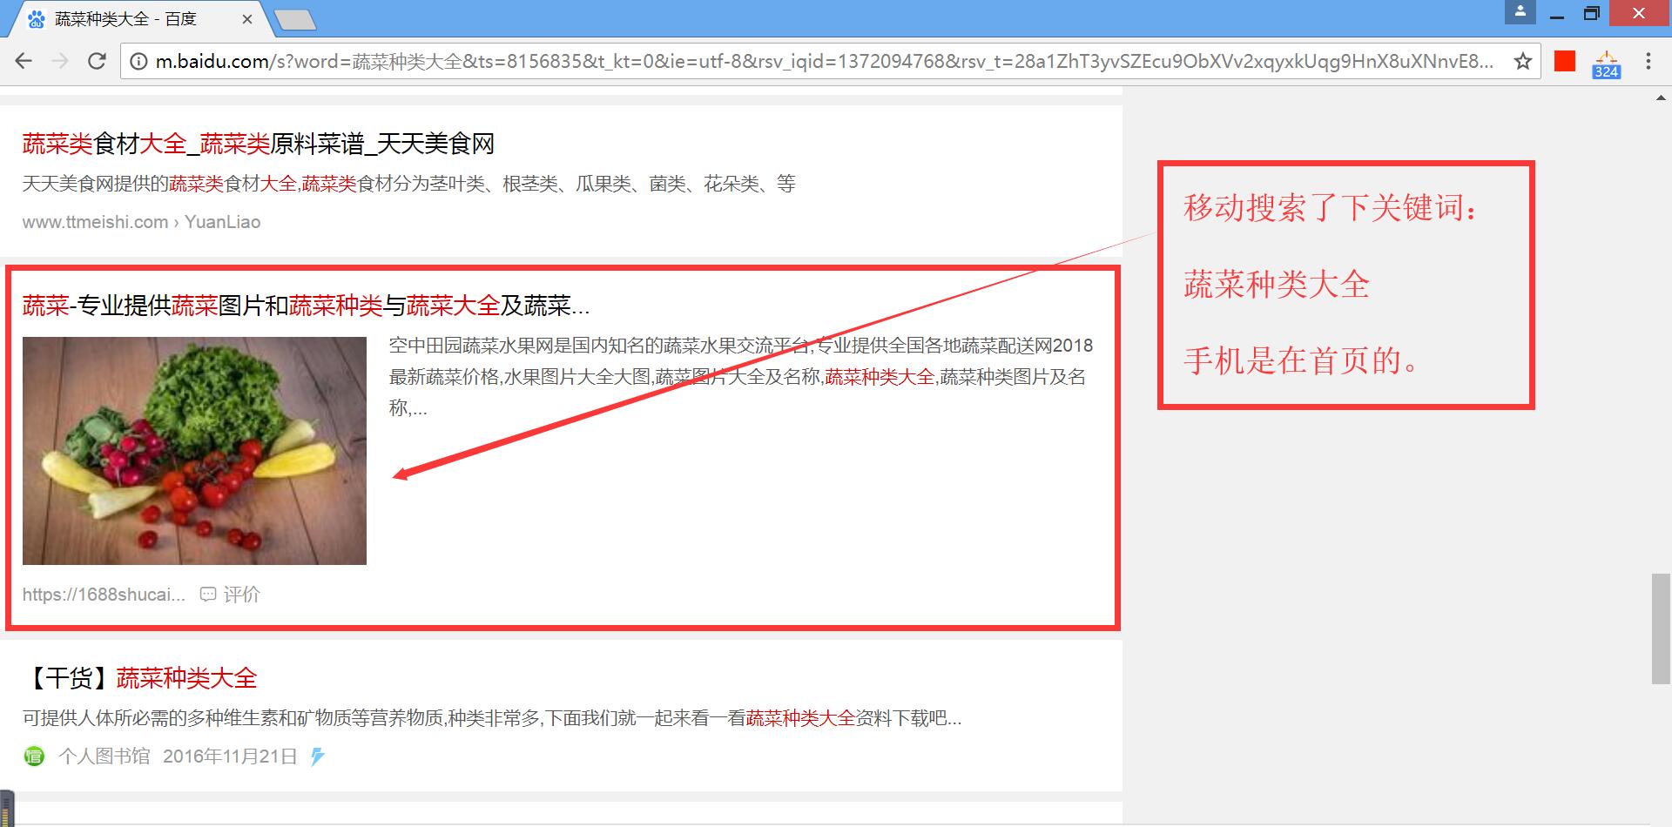Open the 蔬菜类食材大全 search result link
The image size is (1672, 827).
[x=257, y=145]
